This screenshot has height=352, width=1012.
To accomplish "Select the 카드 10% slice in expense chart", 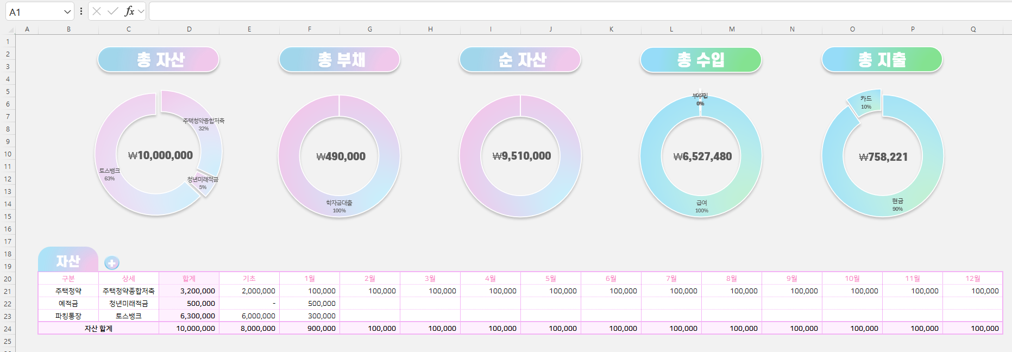I will pyautogui.click(x=864, y=102).
